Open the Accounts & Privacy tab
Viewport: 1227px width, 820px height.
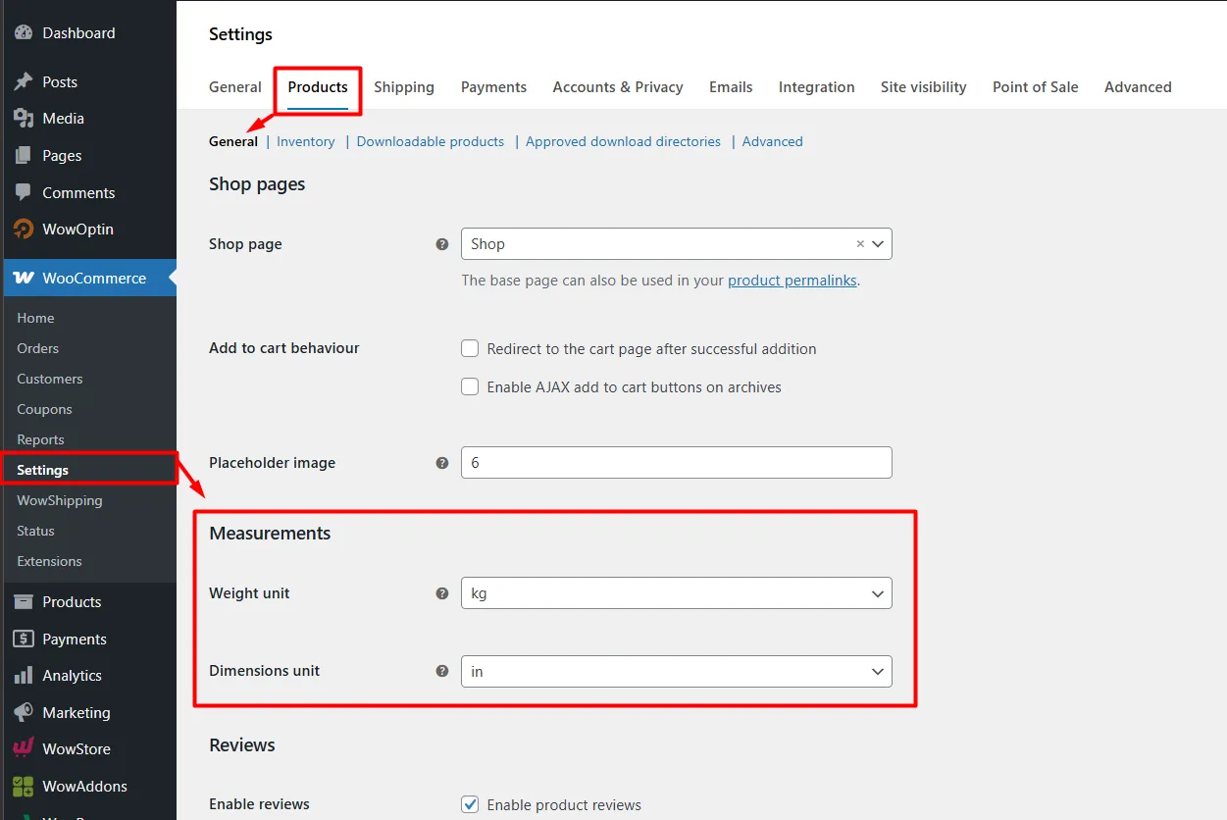[x=617, y=87]
